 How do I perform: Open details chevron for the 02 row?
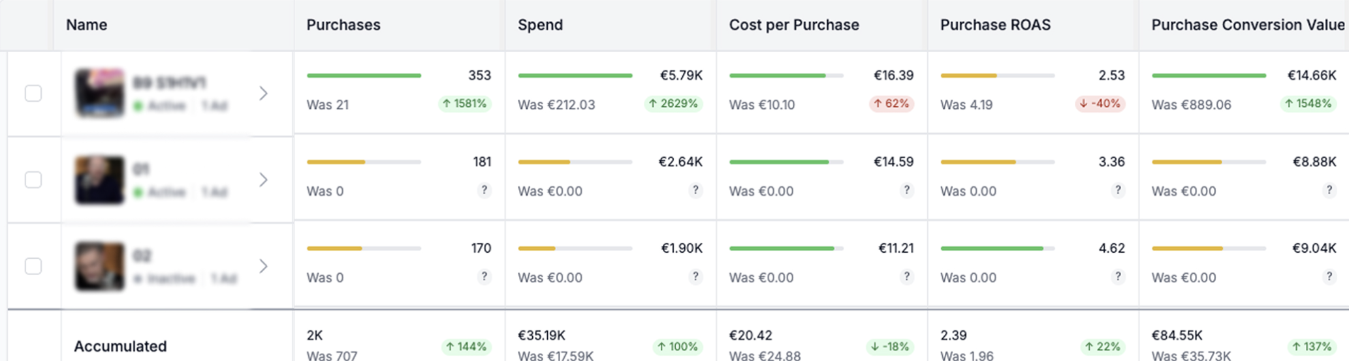(x=263, y=267)
